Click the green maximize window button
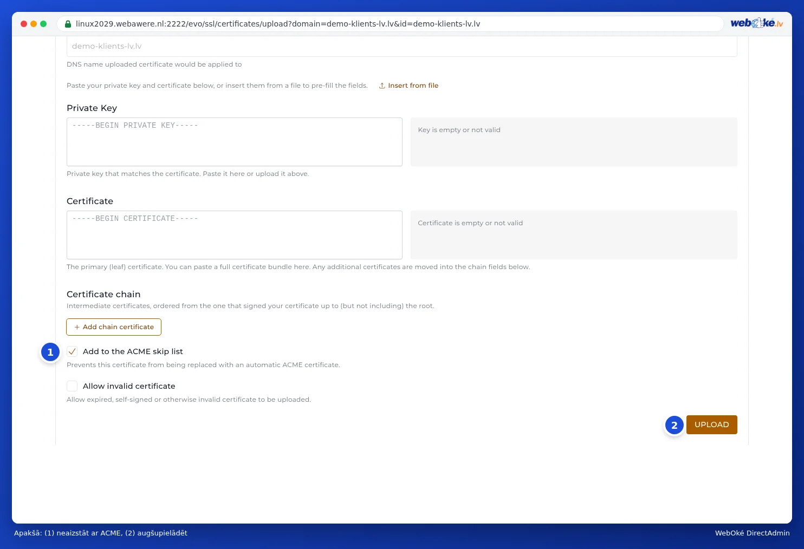804x549 pixels. pos(43,24)
